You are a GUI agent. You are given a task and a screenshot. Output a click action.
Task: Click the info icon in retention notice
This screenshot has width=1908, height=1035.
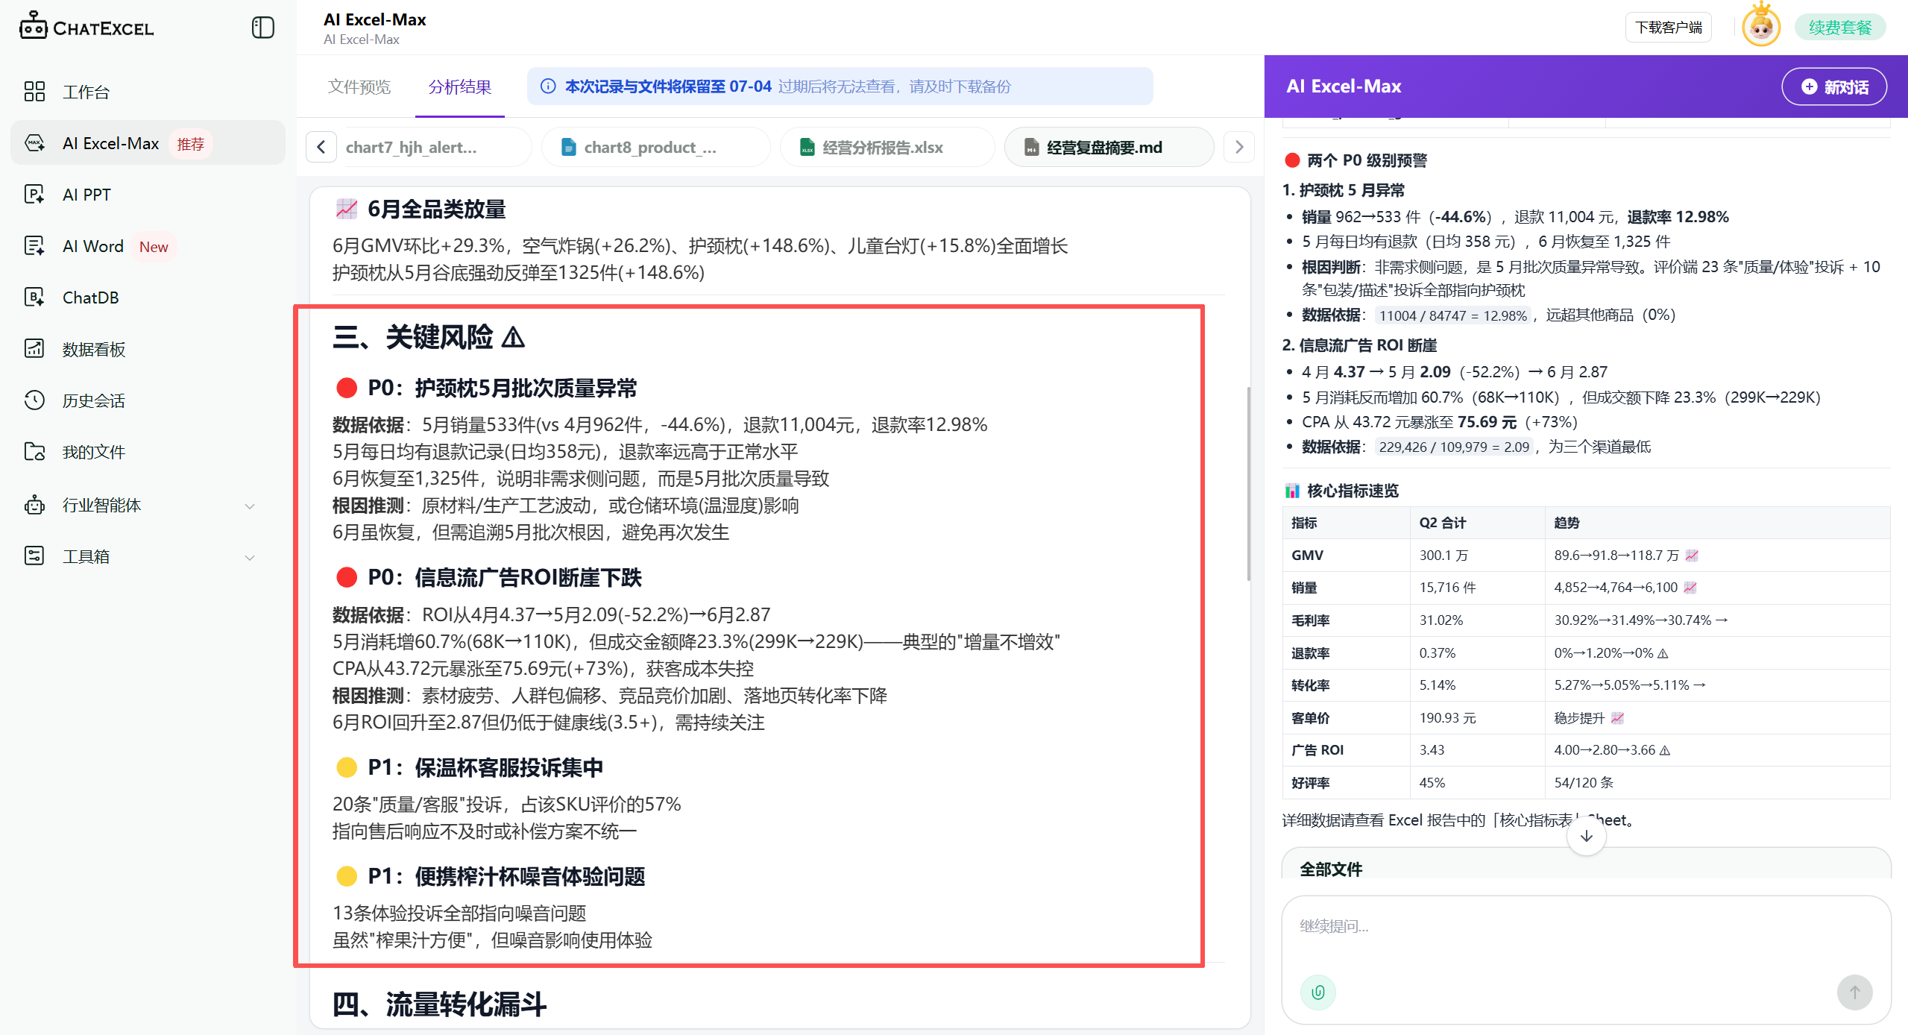point(548,86)
